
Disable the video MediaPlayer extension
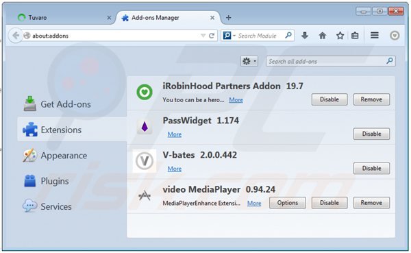pyautogui.click(x=329, y=203)
